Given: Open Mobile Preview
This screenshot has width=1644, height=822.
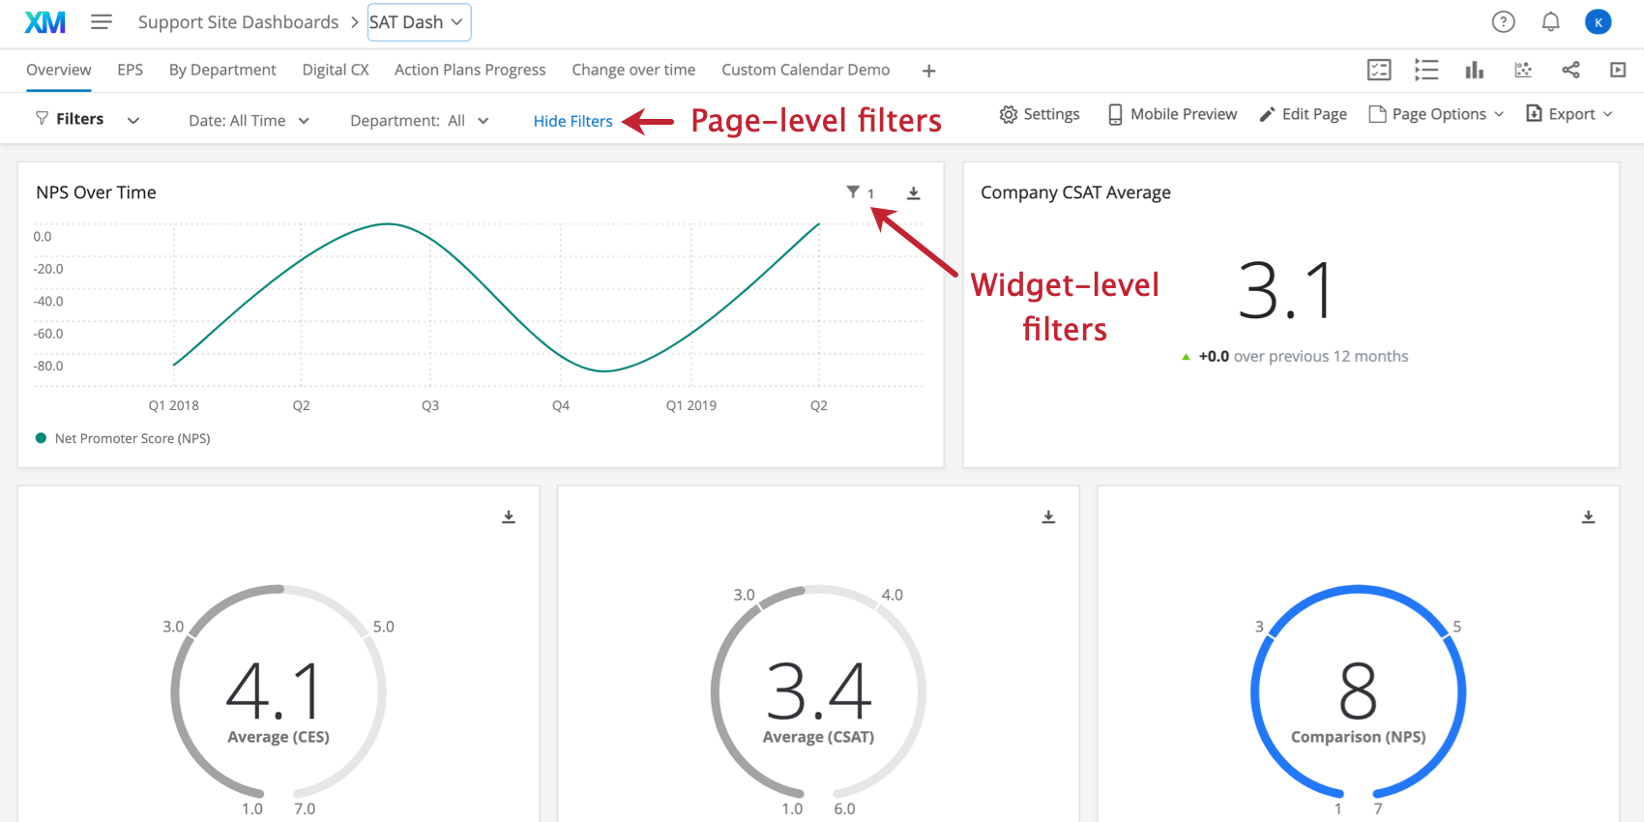Looking at the screenshot, I should [x=1172, y=114].
